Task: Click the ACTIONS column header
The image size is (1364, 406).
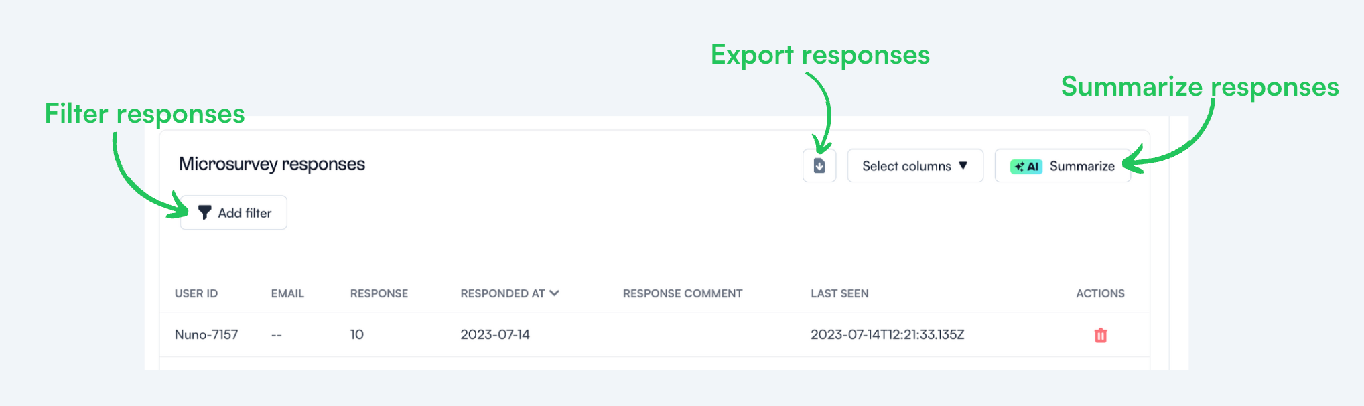Action: pos(1100,293)
